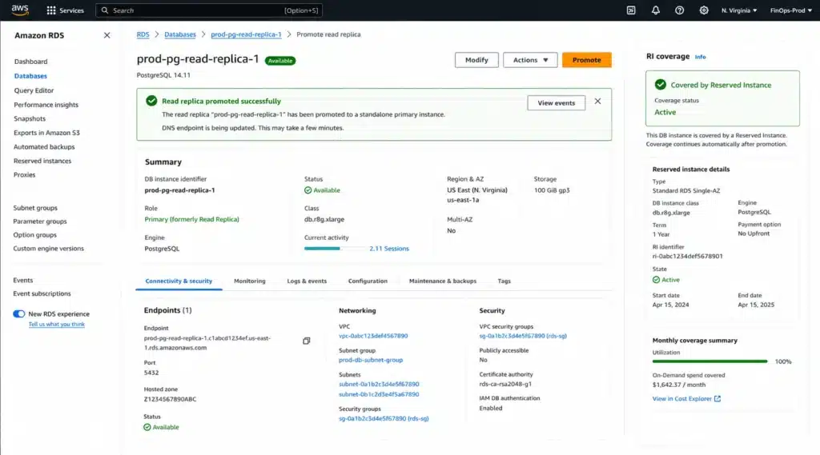Open the notifications bell
The height and width of the screenshot is (455, 820).
[655, 10]
